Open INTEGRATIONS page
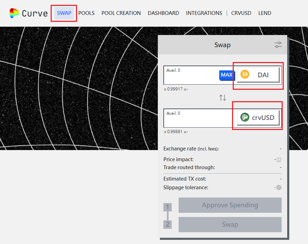This screenshot has width=308, height=244. coord(204,13)
